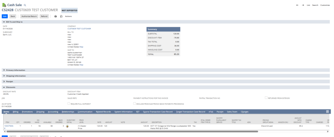Open inventory detail icon in item row
Image resolution: width=334 pixels, height=137 pixels.
click(67, 126)
